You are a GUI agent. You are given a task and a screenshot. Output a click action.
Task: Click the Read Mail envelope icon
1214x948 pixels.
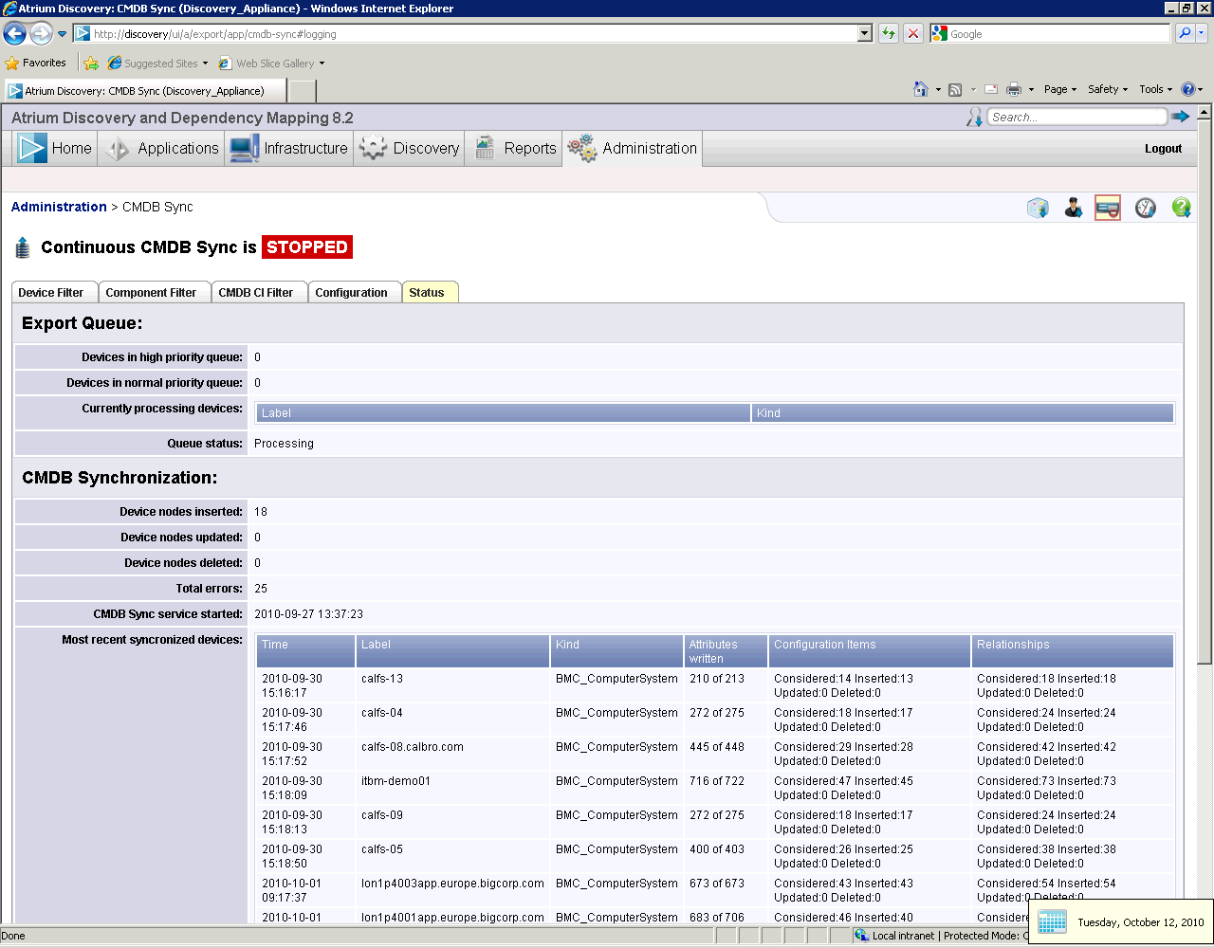point(991,89)
